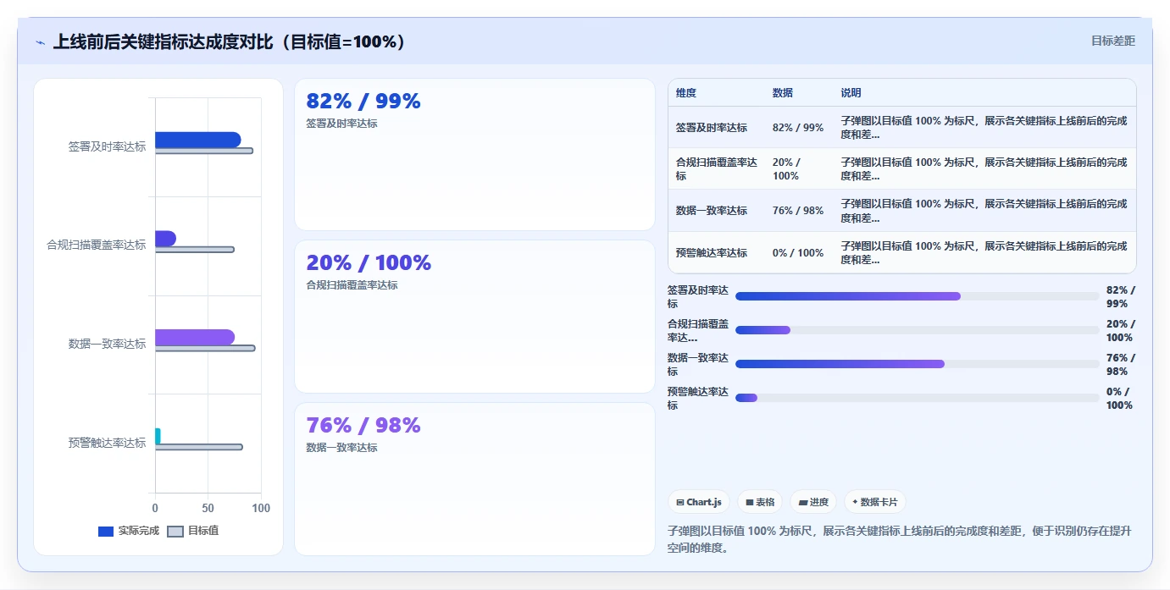Click the purple 数据一致率达标 bar in the chart
Screen dimensions: 1170x590
click(x=195, y=337)
